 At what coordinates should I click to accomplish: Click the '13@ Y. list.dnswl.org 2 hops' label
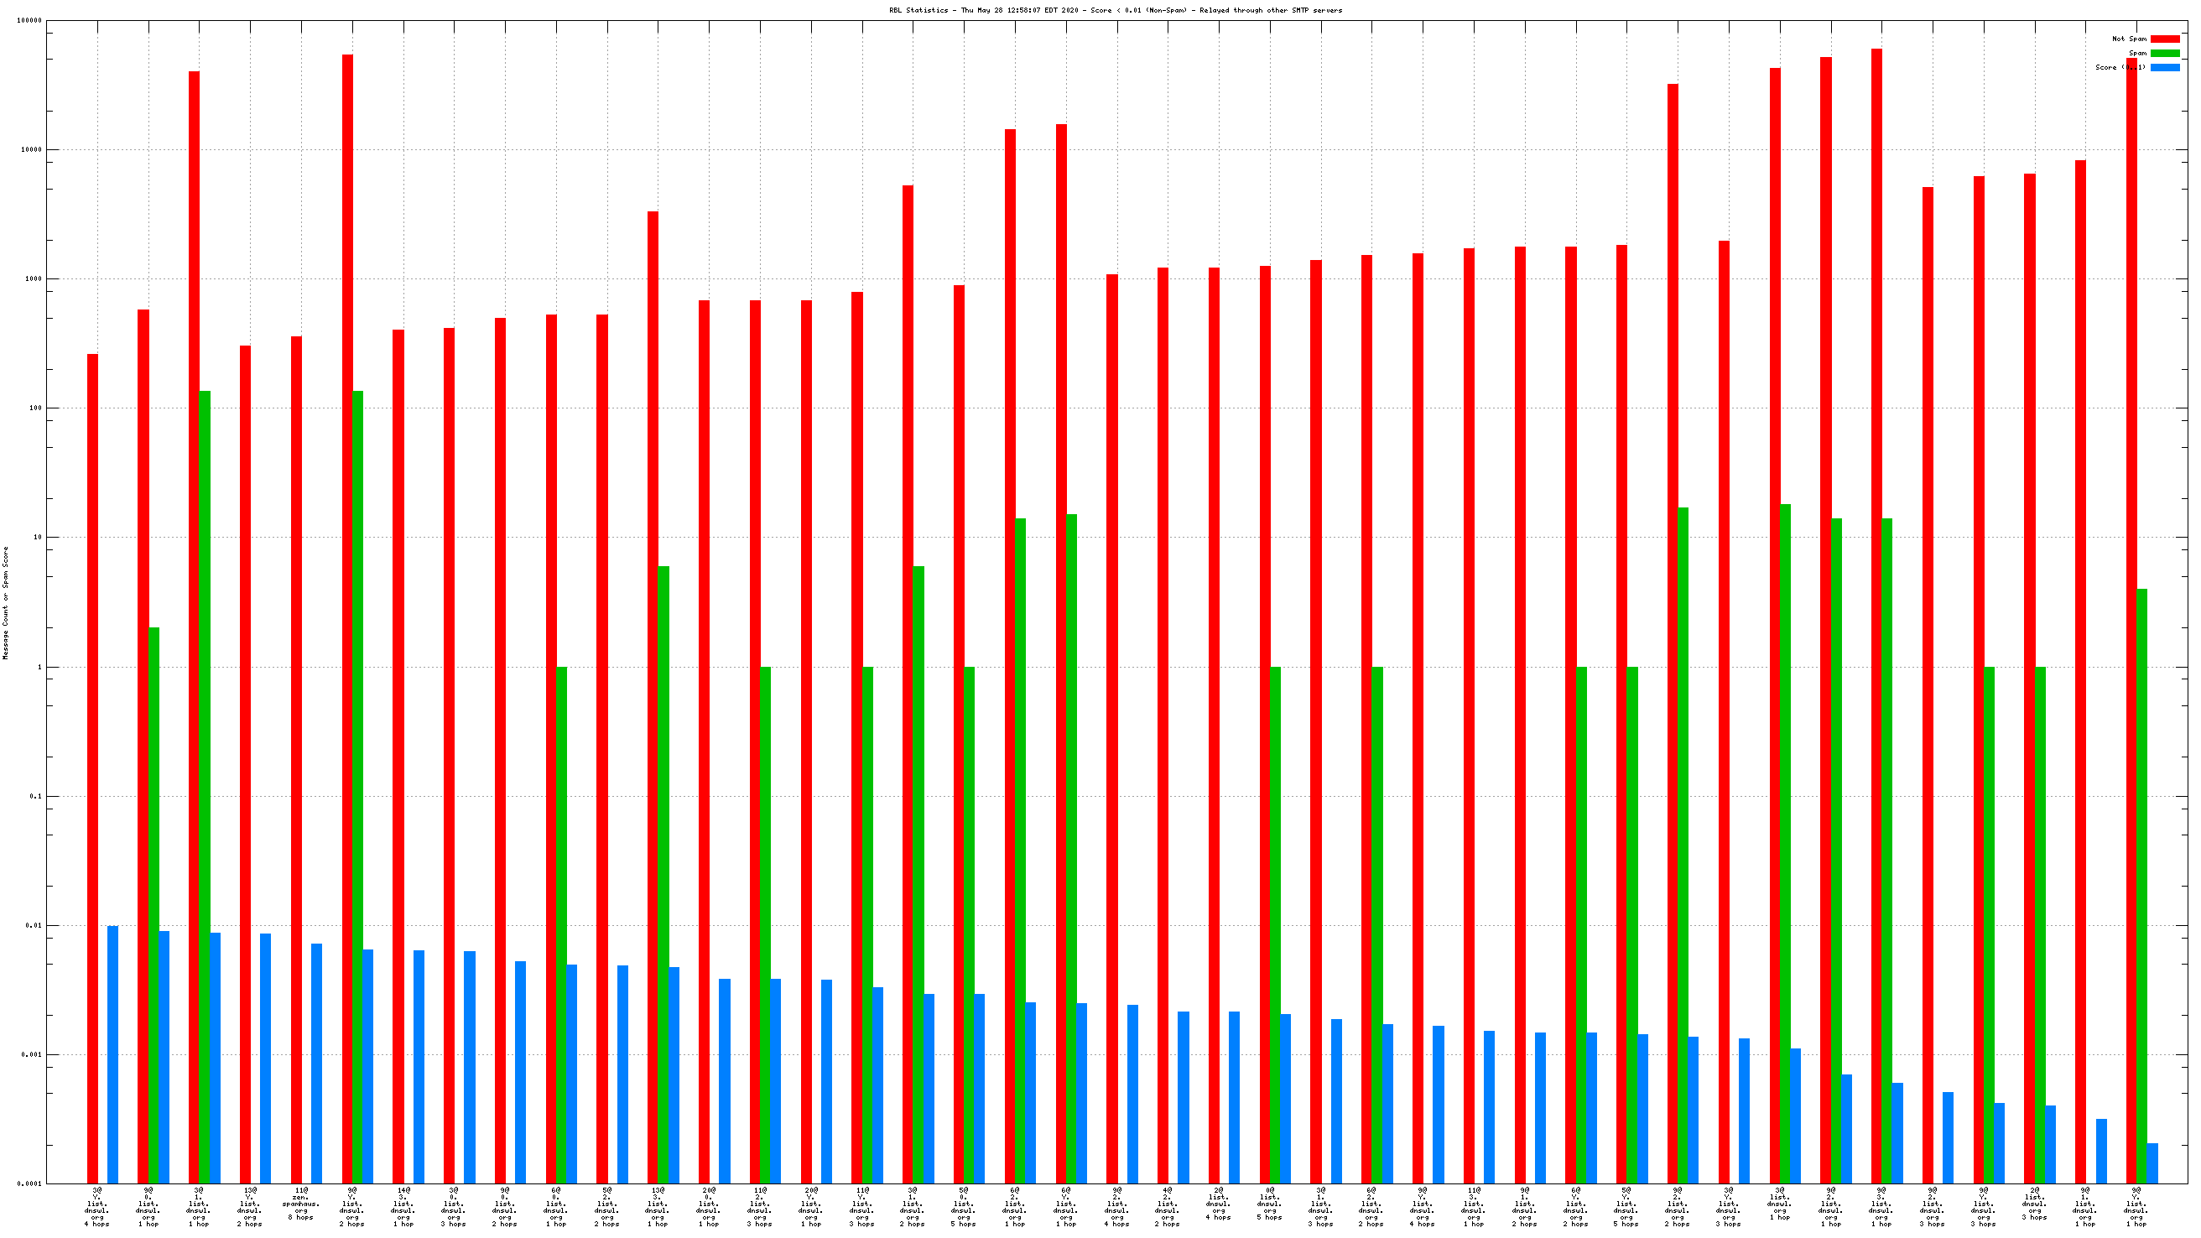pyautogui.click(x=249, y=1207)
